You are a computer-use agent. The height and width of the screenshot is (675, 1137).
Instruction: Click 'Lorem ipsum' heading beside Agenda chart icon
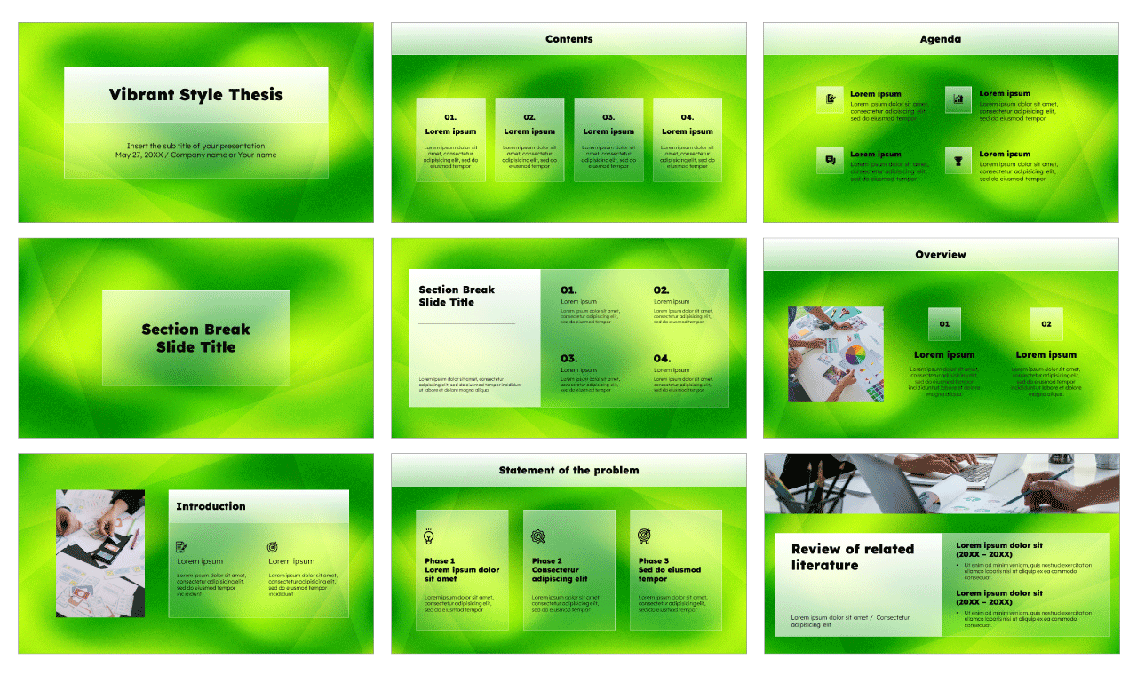[1005, 93]
